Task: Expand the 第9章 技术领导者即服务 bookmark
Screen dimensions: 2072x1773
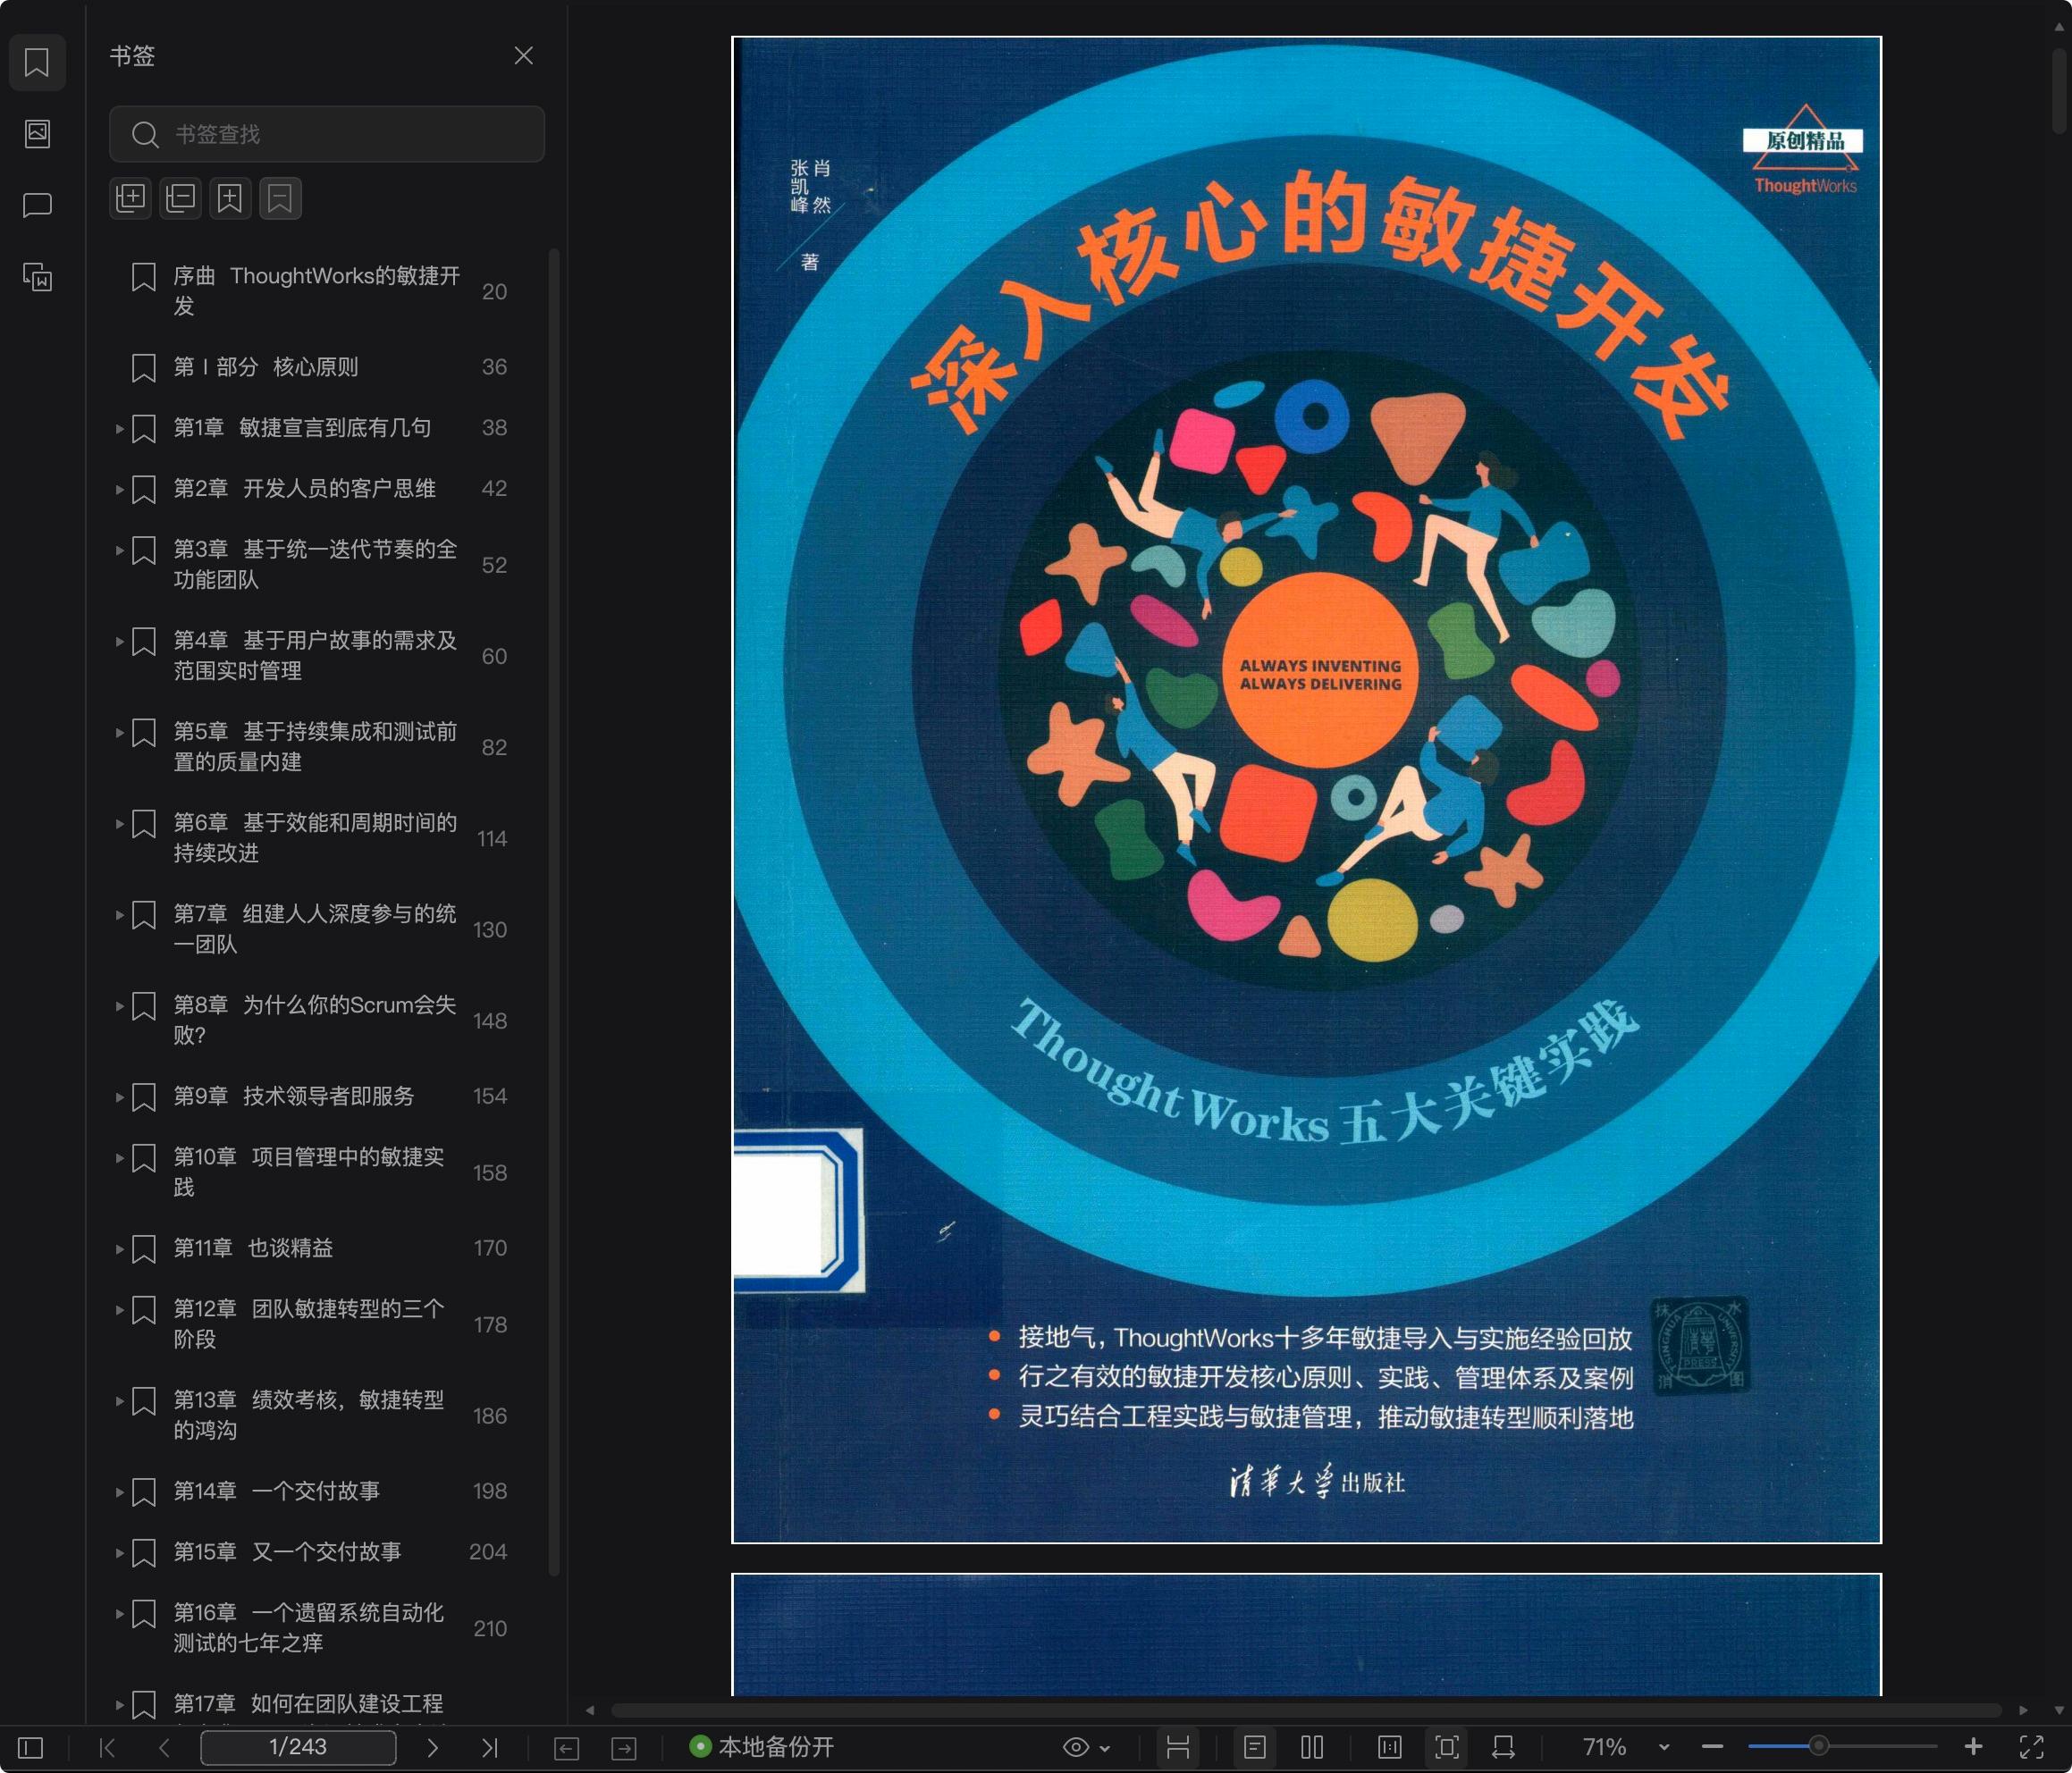Action: point(119,1097)
